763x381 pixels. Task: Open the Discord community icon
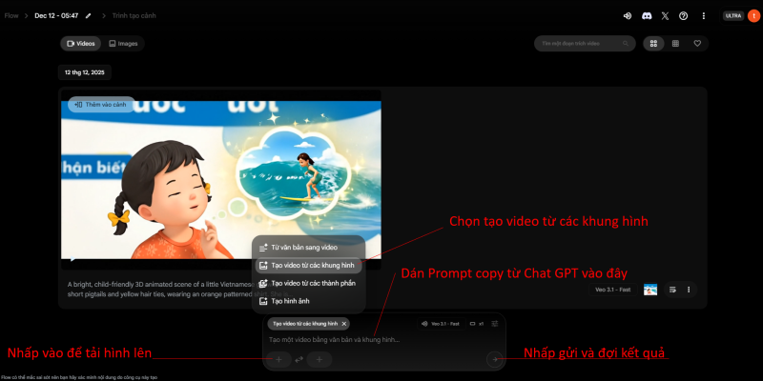pos(647,16)
